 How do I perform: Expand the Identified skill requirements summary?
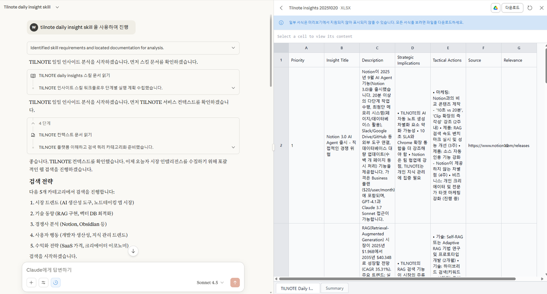coord(233,48)
